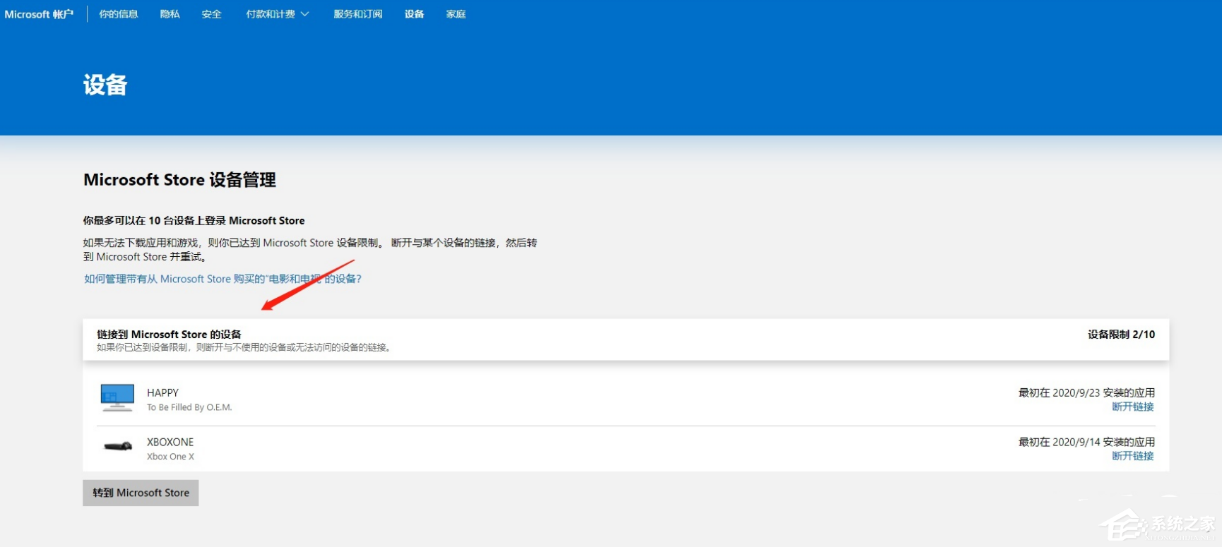Expand the 付款和计费 dropdown menu

(277, 14)
